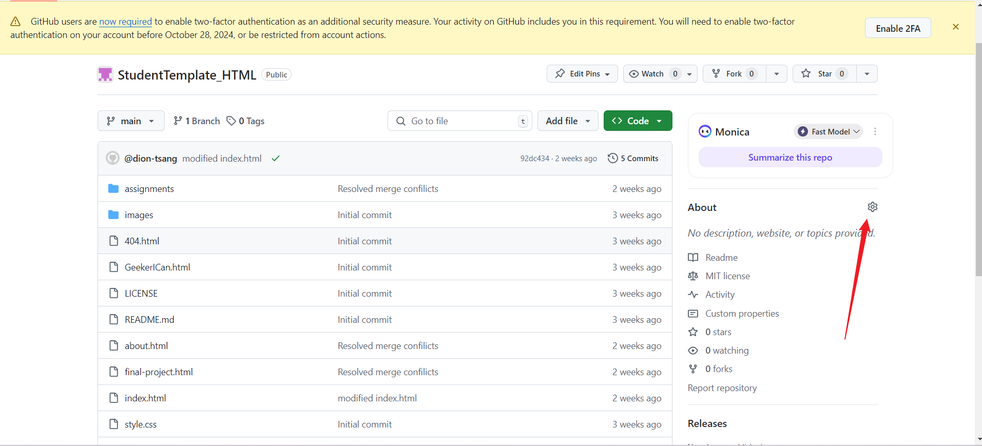Open the images folder
The image size is (982, 446).
click(139, 215)
